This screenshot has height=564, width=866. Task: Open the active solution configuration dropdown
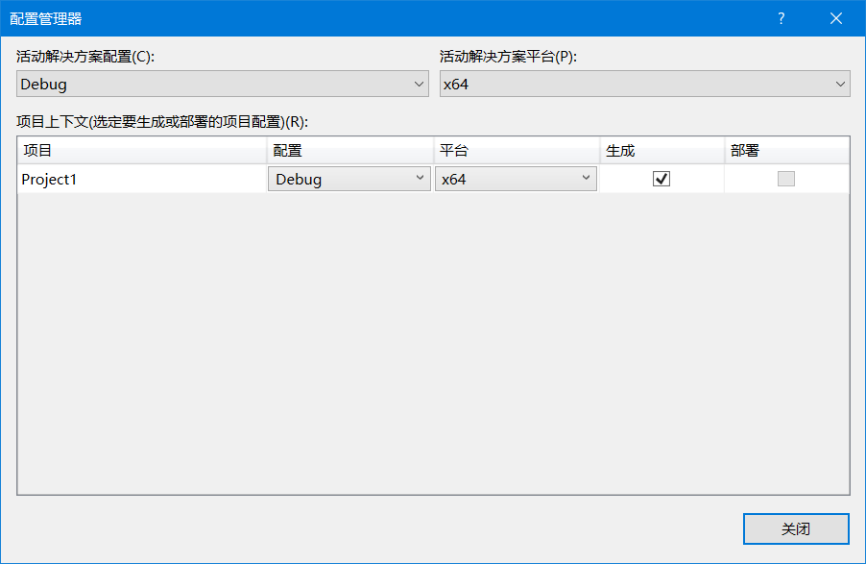click(x=223, y=84)
